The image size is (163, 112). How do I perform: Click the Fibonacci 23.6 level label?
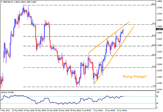coord(154,67)
